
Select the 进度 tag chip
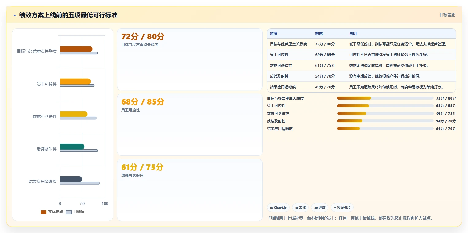coord(320,208)
